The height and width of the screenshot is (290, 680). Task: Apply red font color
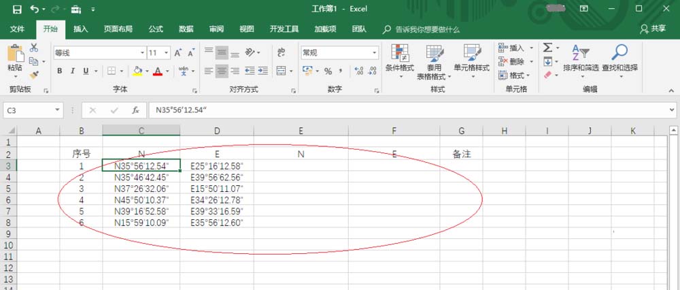point(158,71)
